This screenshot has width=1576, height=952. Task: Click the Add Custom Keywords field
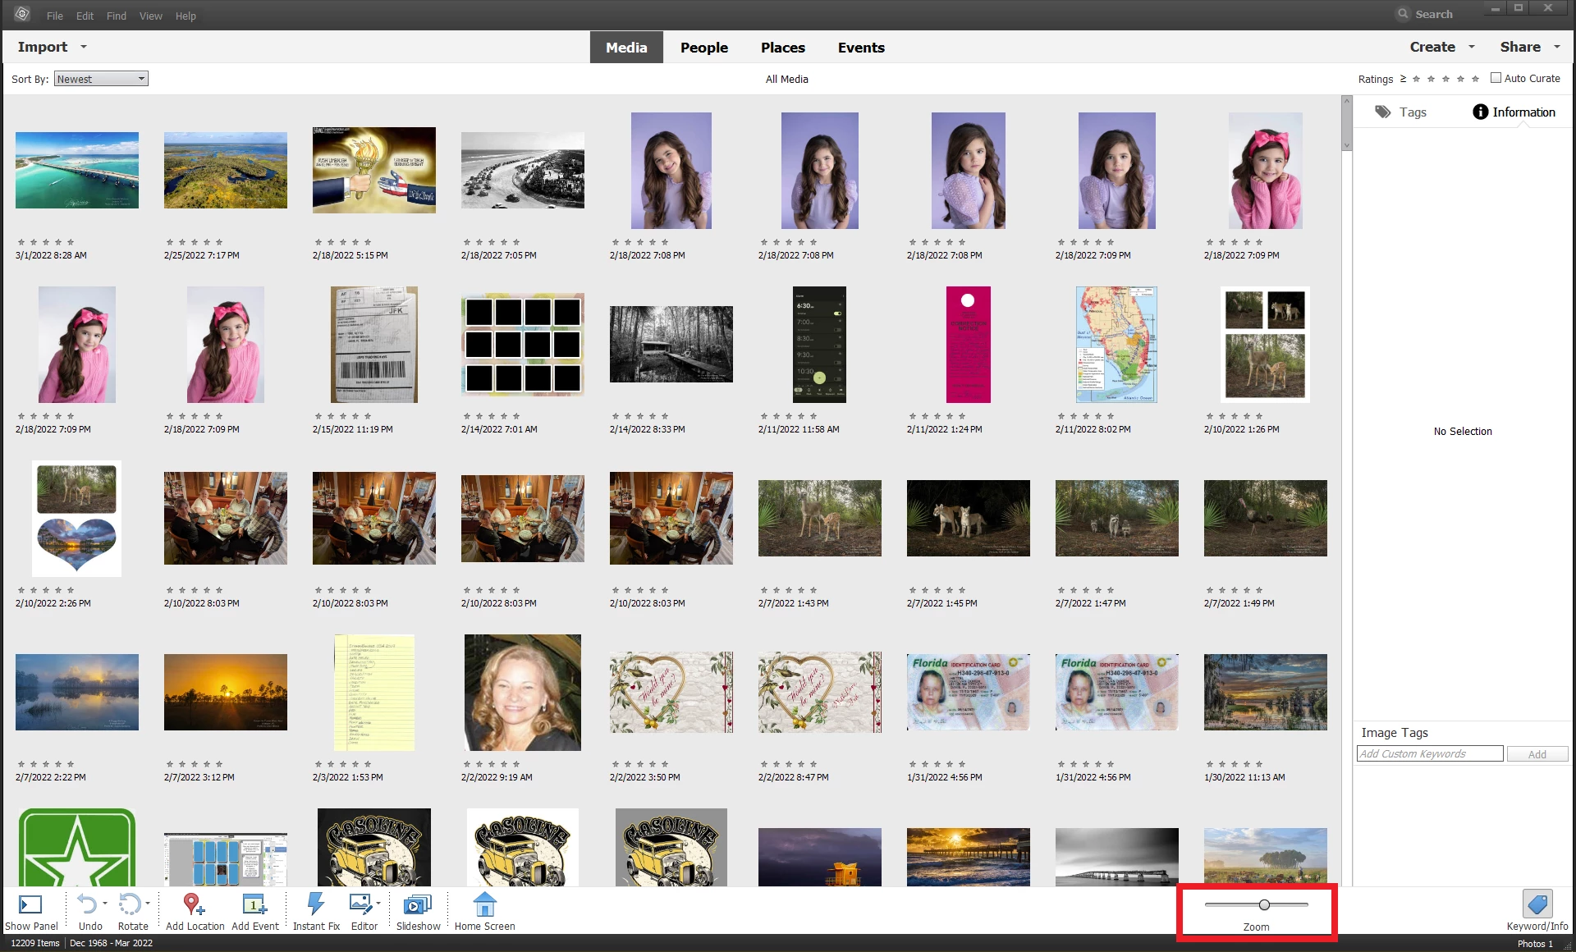click(x=1429, y=753)
